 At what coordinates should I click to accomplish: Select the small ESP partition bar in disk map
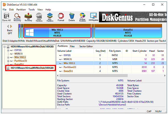[19, 31]
